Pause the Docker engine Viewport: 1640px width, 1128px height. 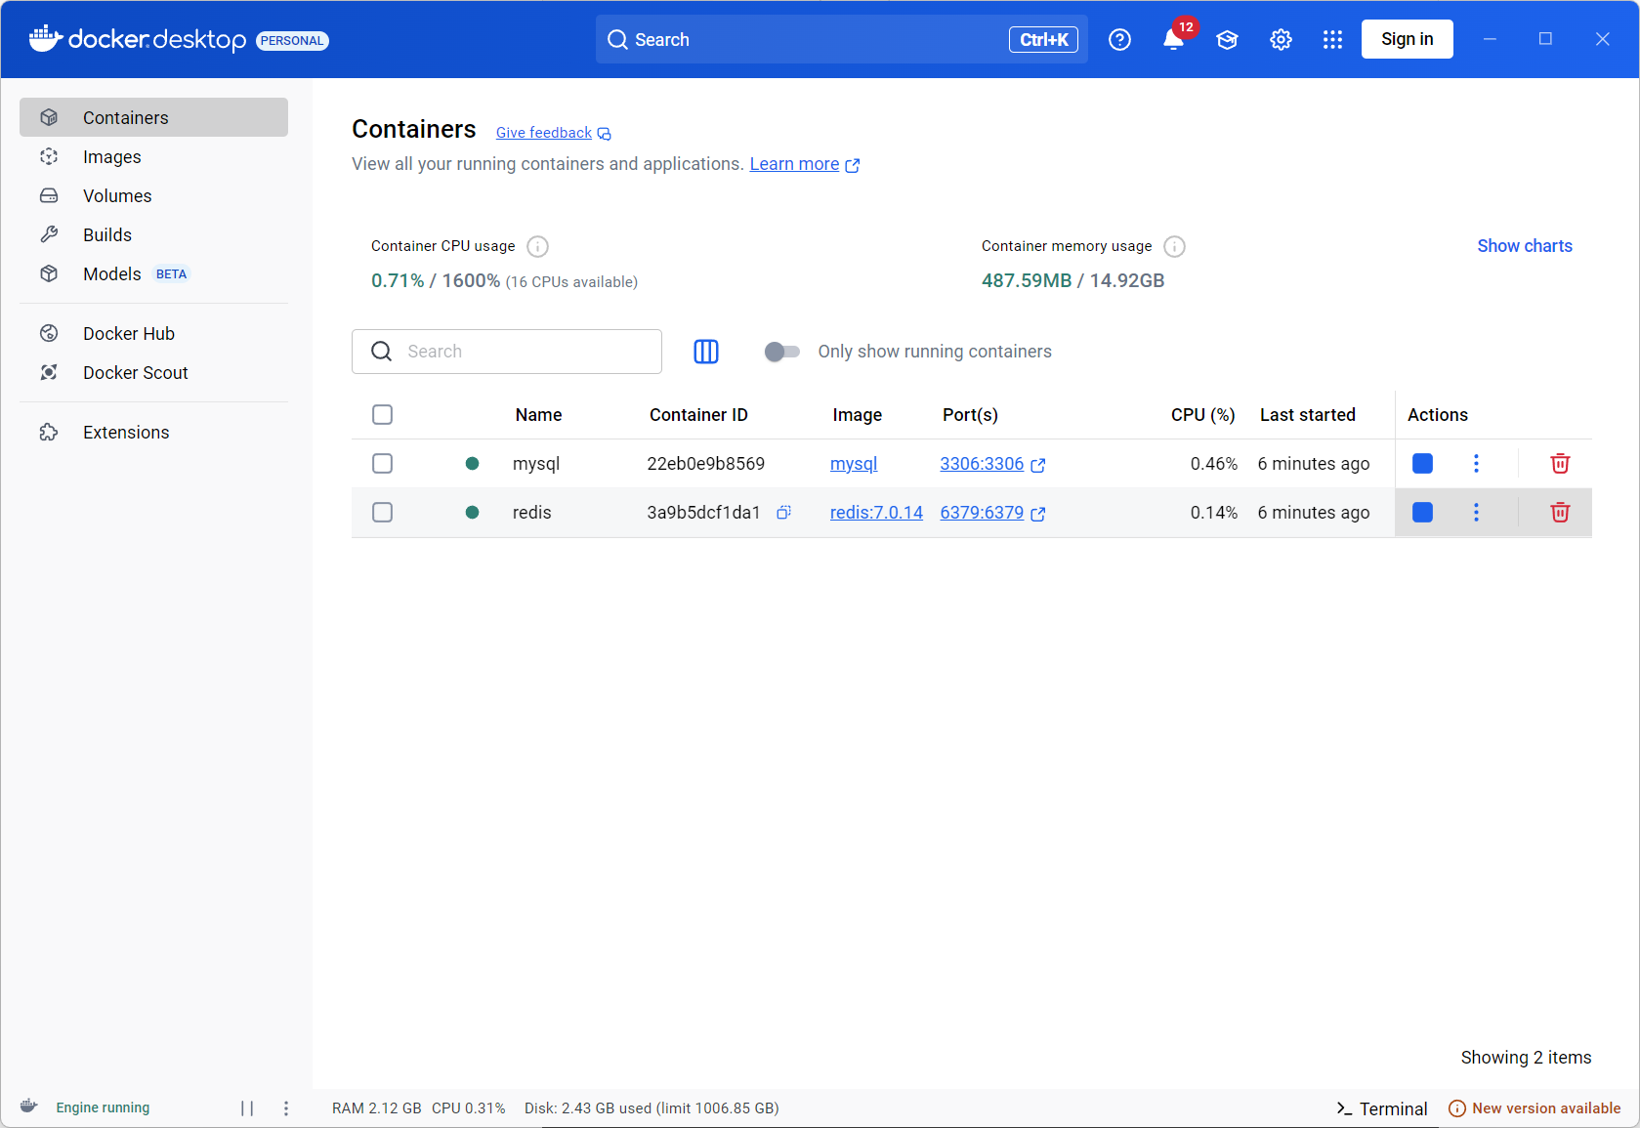pos(247,1108)
